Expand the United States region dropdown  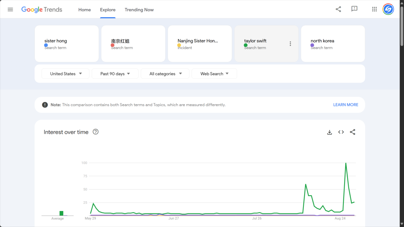[x=65, y=74]
